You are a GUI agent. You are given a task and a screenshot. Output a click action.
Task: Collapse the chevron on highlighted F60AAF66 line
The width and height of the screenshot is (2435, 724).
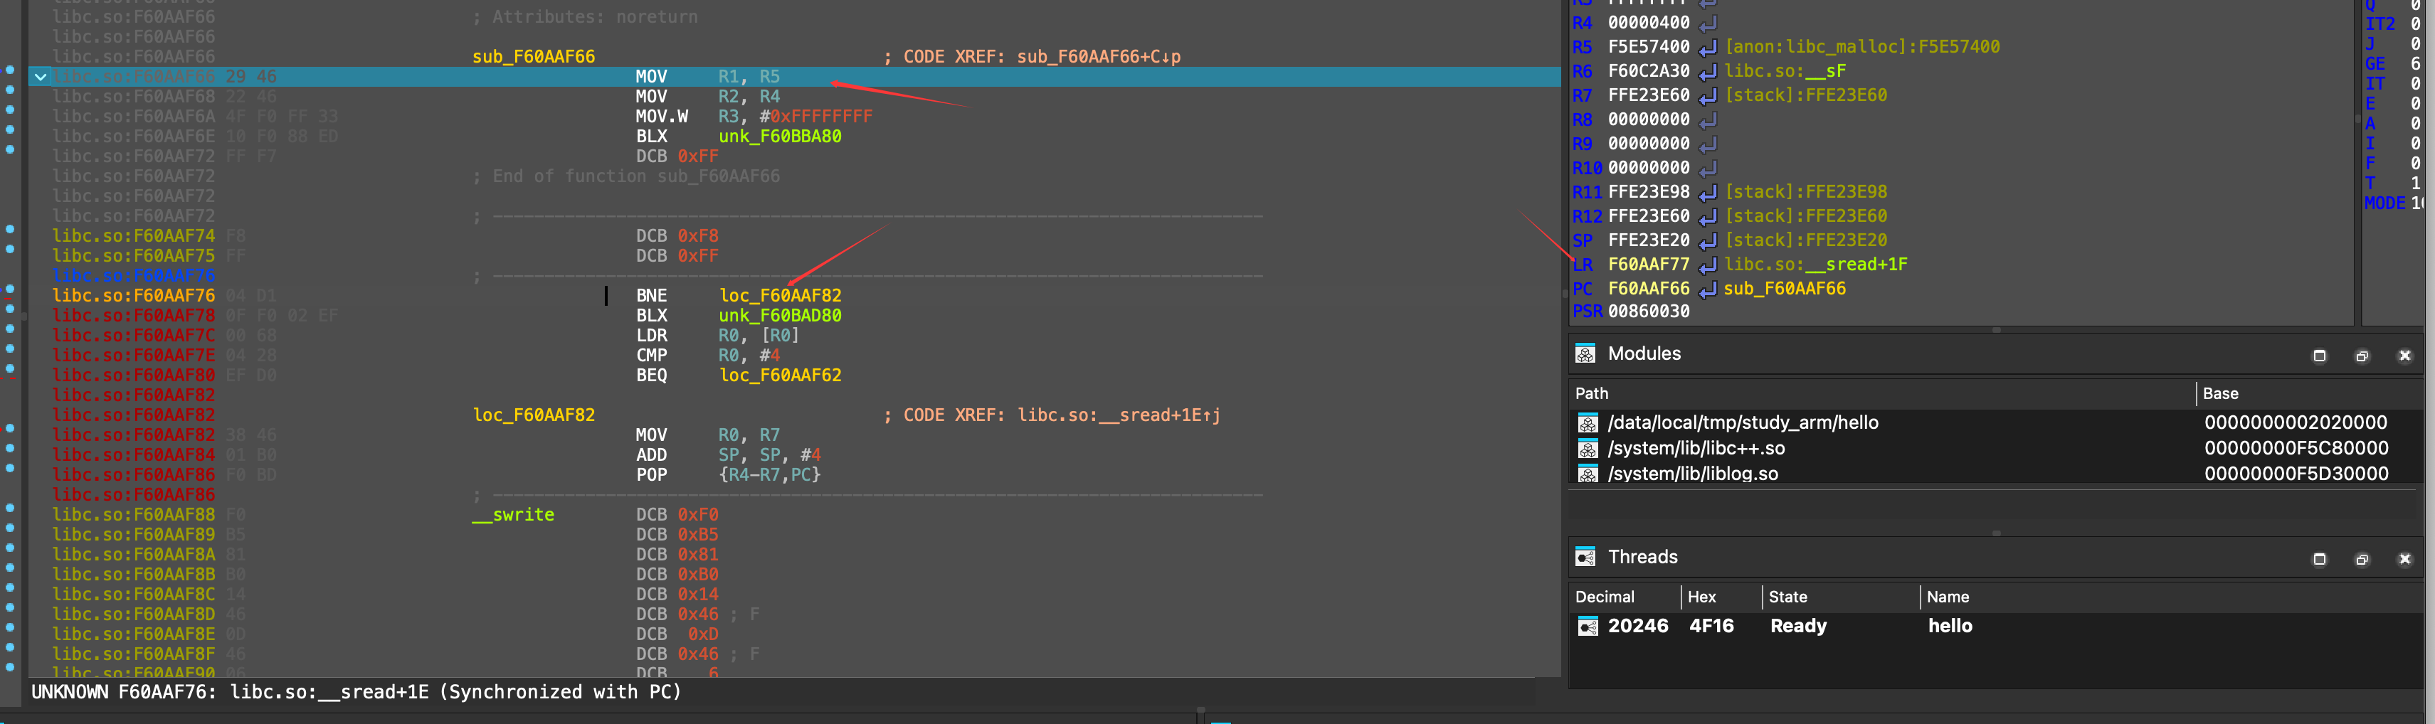point(41,77)
